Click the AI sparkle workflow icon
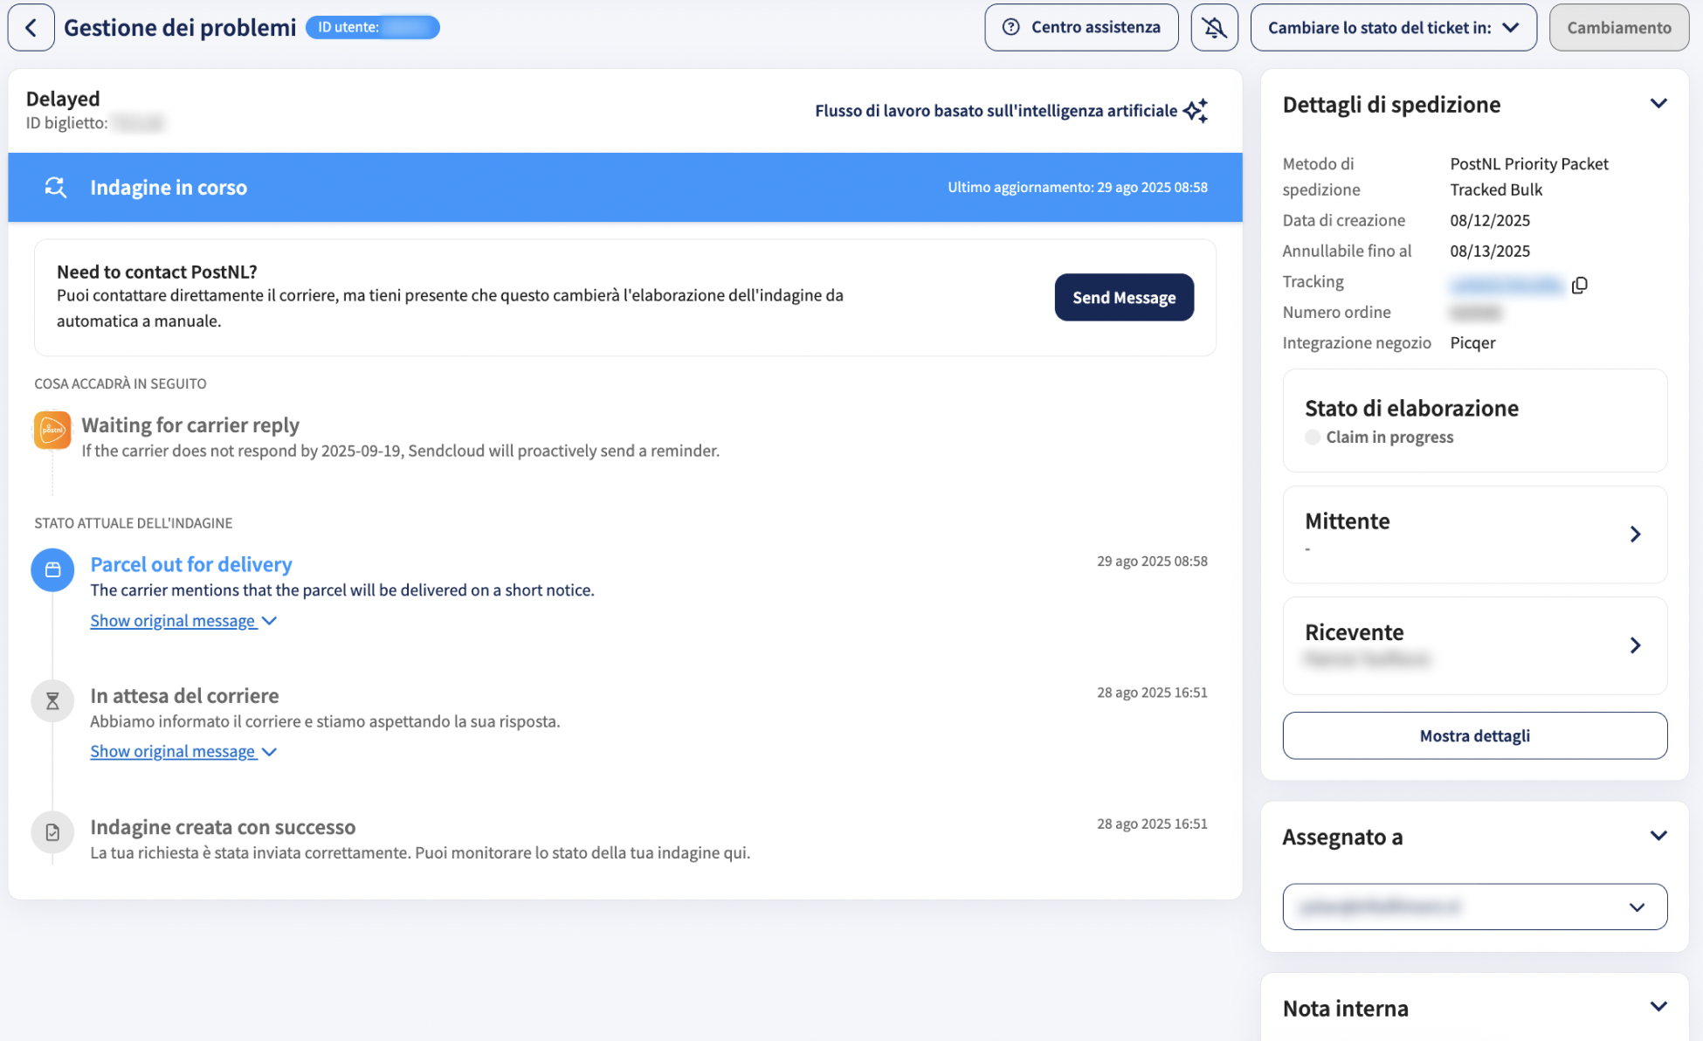 pos(1196,111)
